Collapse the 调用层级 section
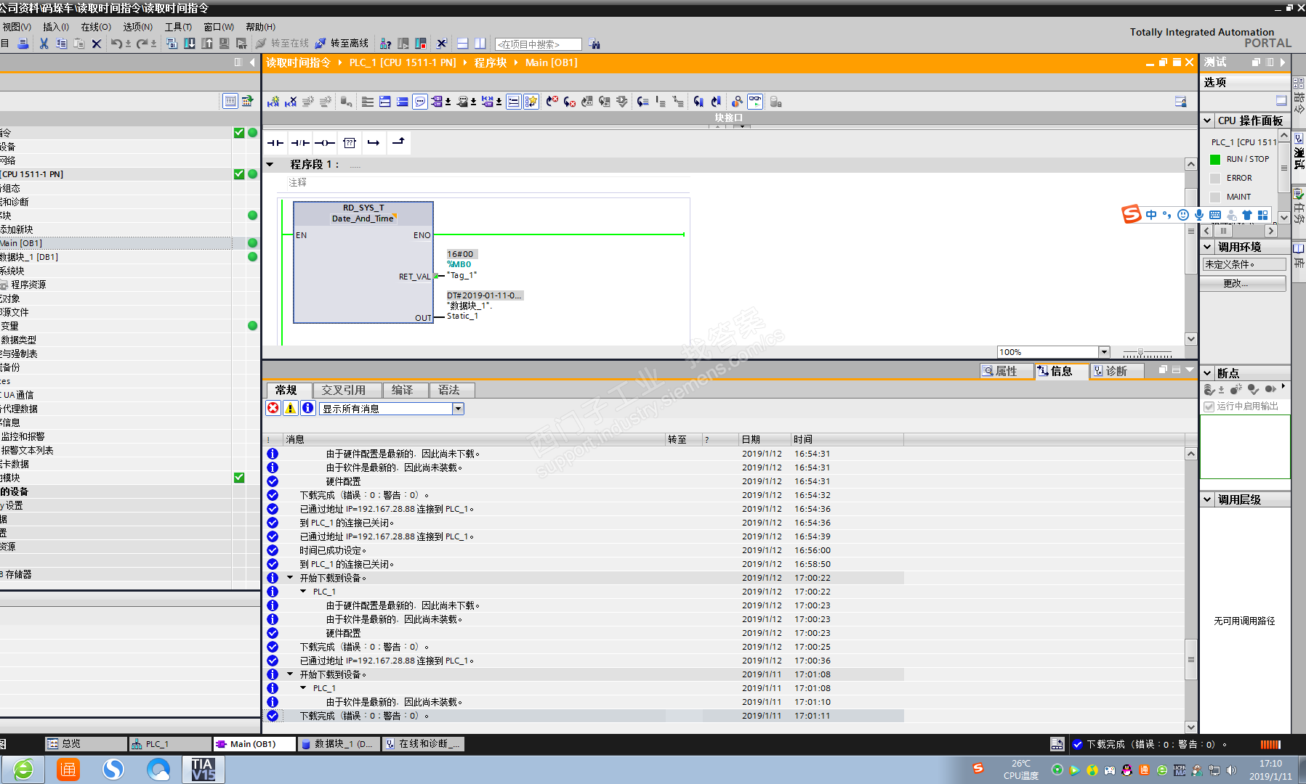 pos(1207,499)
